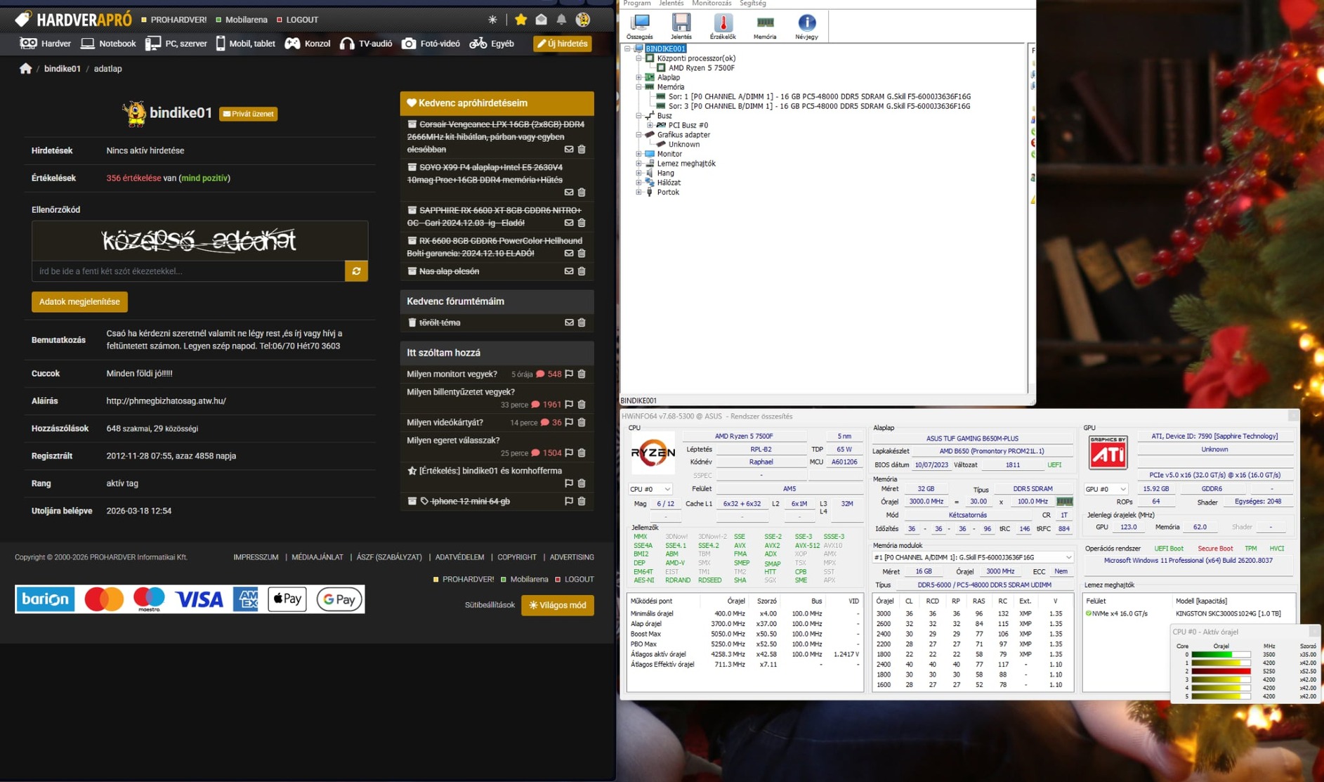
Task: Open the Segítség menu in HWiNFO
Action: click(x=753, y=4)
